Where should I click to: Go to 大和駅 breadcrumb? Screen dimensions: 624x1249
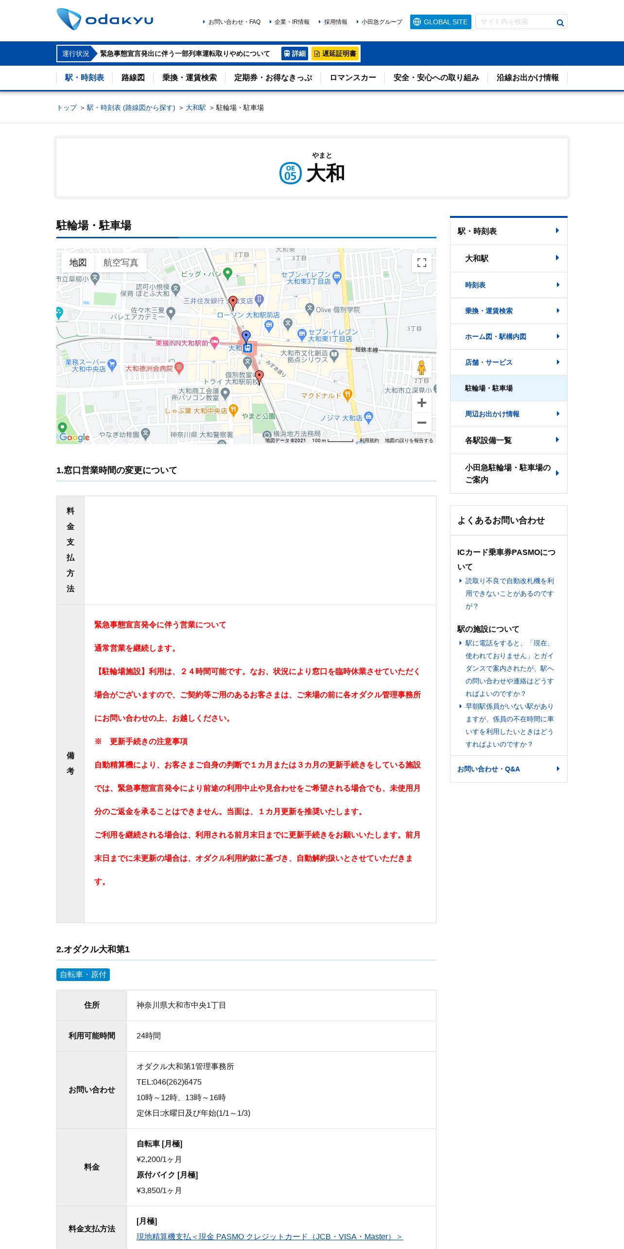click(196, 107)
